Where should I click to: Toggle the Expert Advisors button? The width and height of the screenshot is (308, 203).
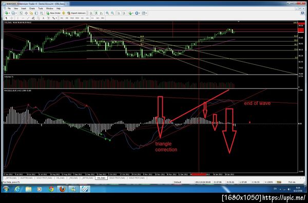76,13
